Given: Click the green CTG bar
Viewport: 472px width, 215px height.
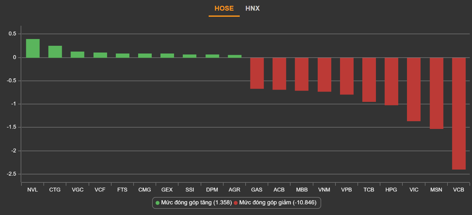Looking at the screenshot, I should tap(55, 52).
